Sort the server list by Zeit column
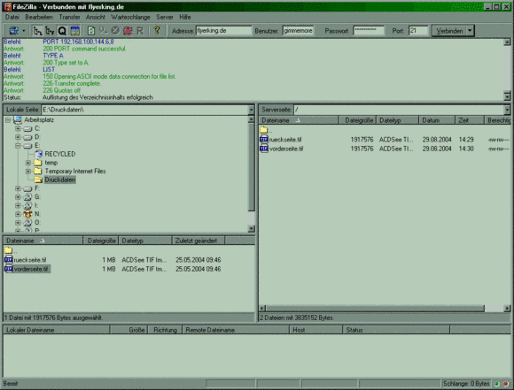 tap(470, 120)
